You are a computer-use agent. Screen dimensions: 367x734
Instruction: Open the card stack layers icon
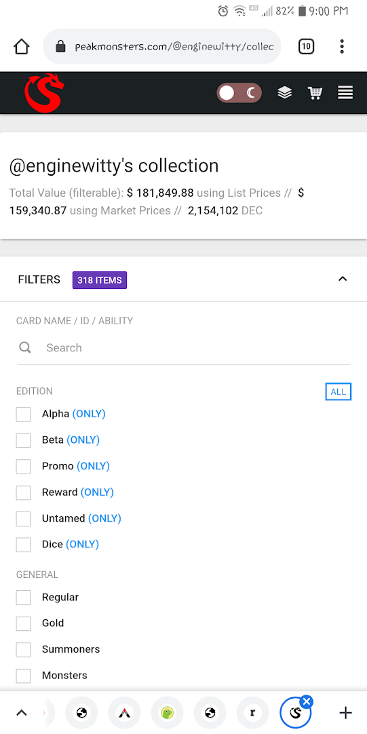[284, 93]
